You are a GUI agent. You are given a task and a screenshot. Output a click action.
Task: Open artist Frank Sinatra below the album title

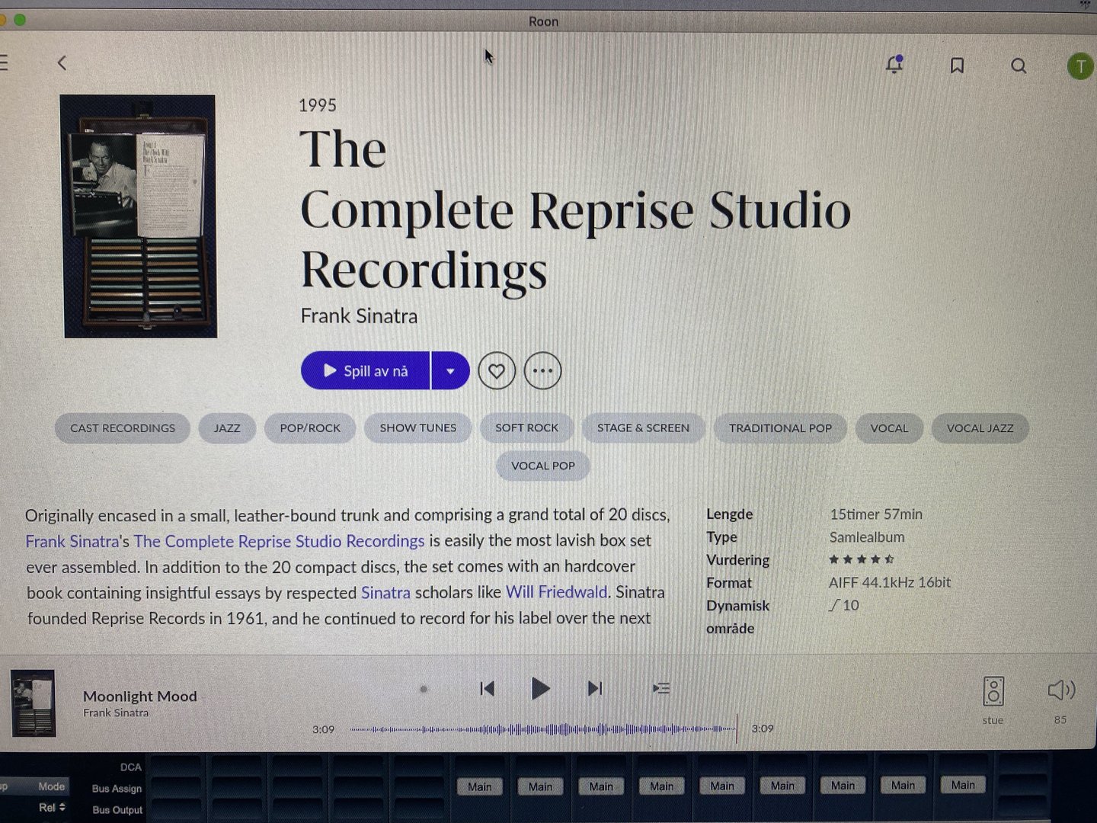coord(359,315)
